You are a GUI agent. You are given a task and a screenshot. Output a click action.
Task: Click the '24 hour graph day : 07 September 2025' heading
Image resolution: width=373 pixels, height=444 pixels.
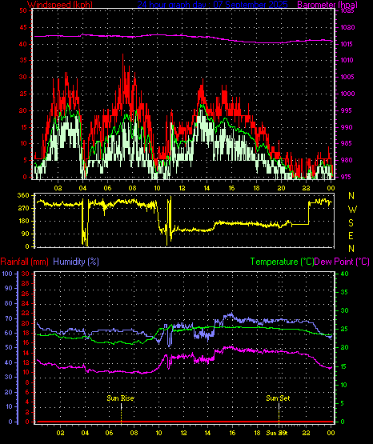tap(212, 5)
